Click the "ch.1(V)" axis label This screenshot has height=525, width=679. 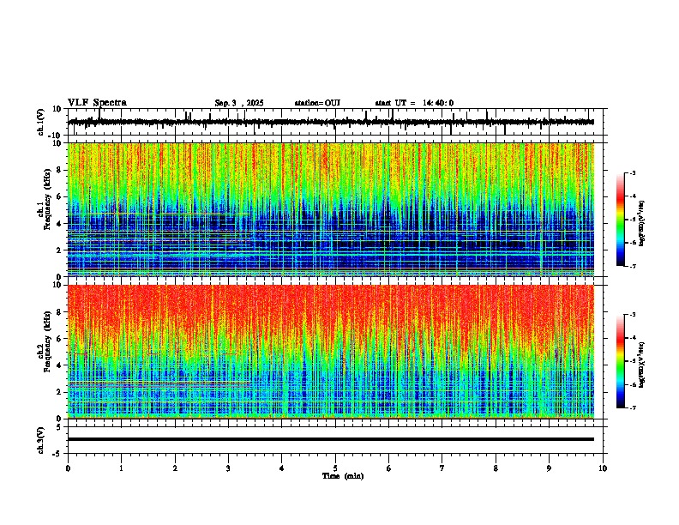pyautogui.click(x=41, y=122)
